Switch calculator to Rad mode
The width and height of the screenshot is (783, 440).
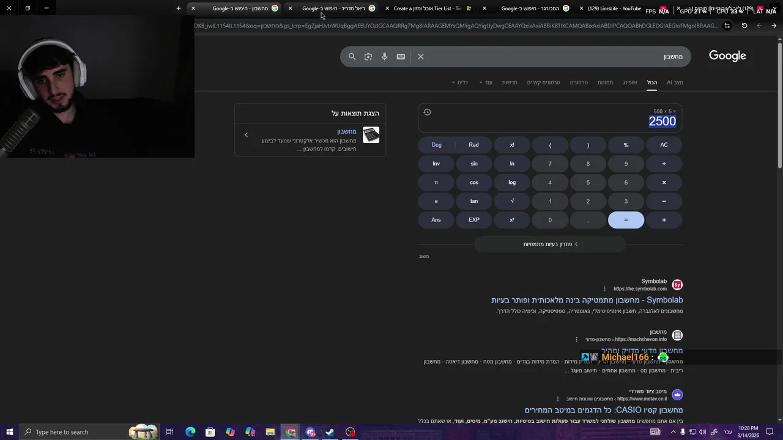[473, 145]
